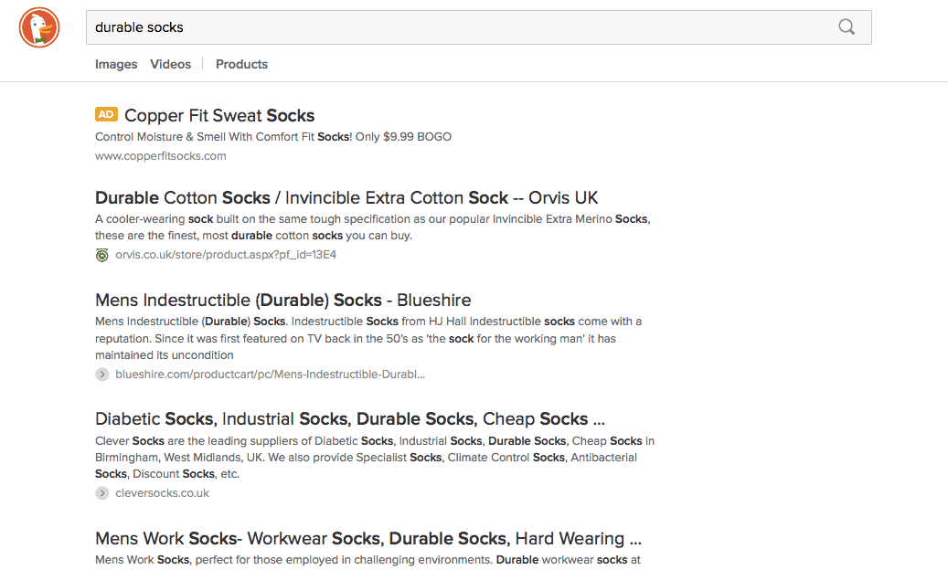Viewport: 948px width, 570px height.
Task: Open the Products tab
Action: [241, 64]
